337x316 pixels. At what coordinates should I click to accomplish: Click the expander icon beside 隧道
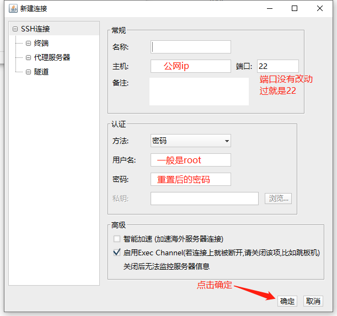28,72
